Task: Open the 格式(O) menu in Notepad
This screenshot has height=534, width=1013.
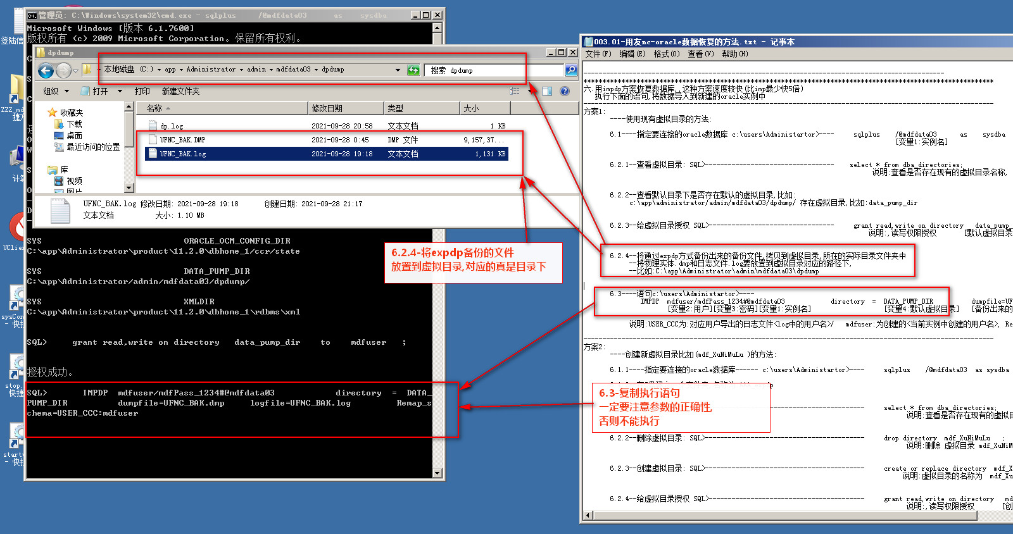Action: (x=666, y=54)
